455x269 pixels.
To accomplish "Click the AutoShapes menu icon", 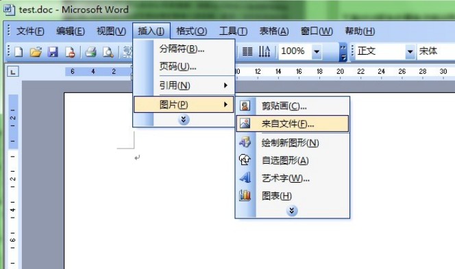I will coord(245,159).
